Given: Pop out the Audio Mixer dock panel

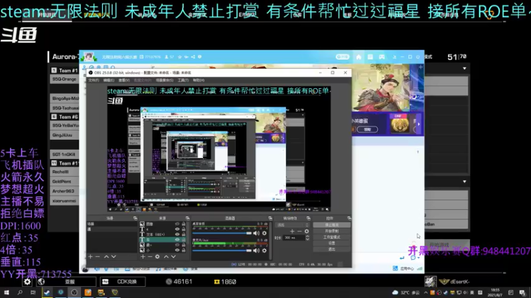Looking at the screenshot, I should (x=270, y=219).
